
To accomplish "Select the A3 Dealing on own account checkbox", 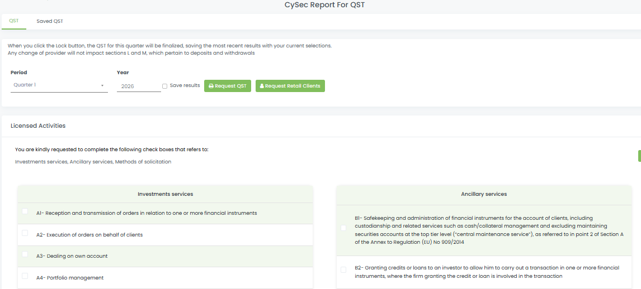I will tap(25, 254).
